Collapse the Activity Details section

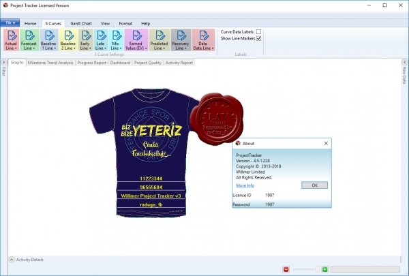pyautogui.click(x=12, y=260)
